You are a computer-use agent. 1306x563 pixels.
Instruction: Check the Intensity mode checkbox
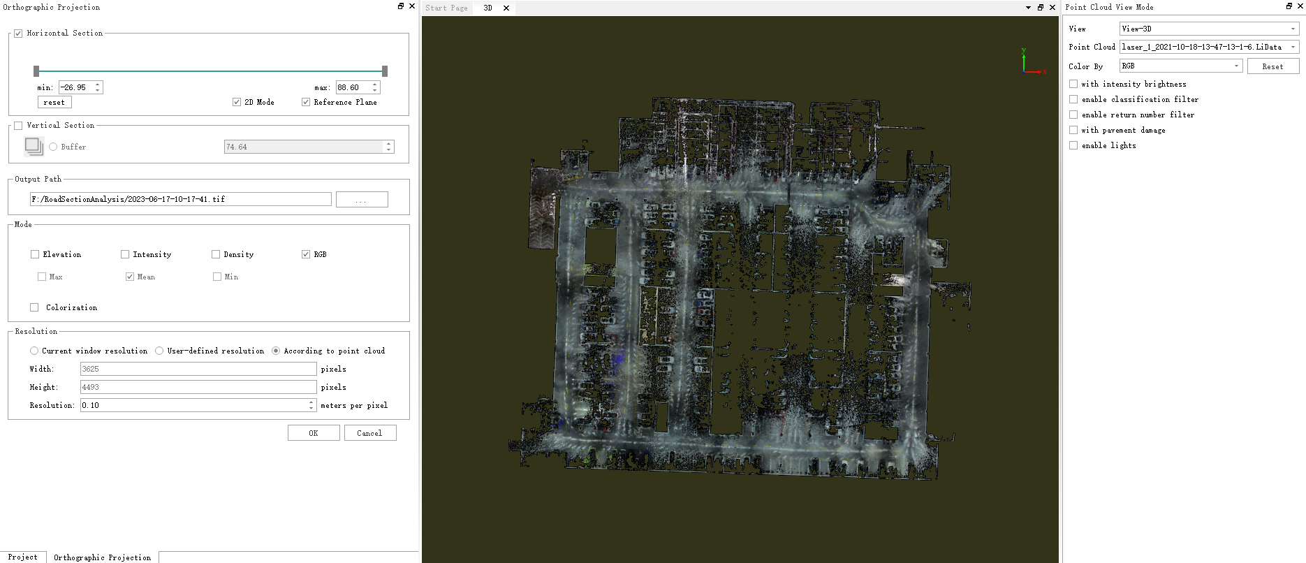tap(125, 254)
